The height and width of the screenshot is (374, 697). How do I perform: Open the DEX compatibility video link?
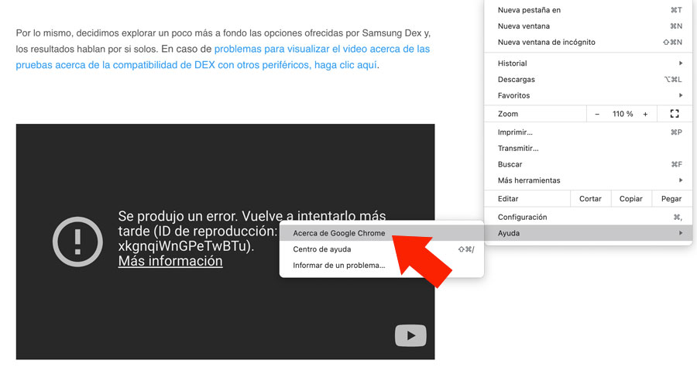[x=223, y=57]
